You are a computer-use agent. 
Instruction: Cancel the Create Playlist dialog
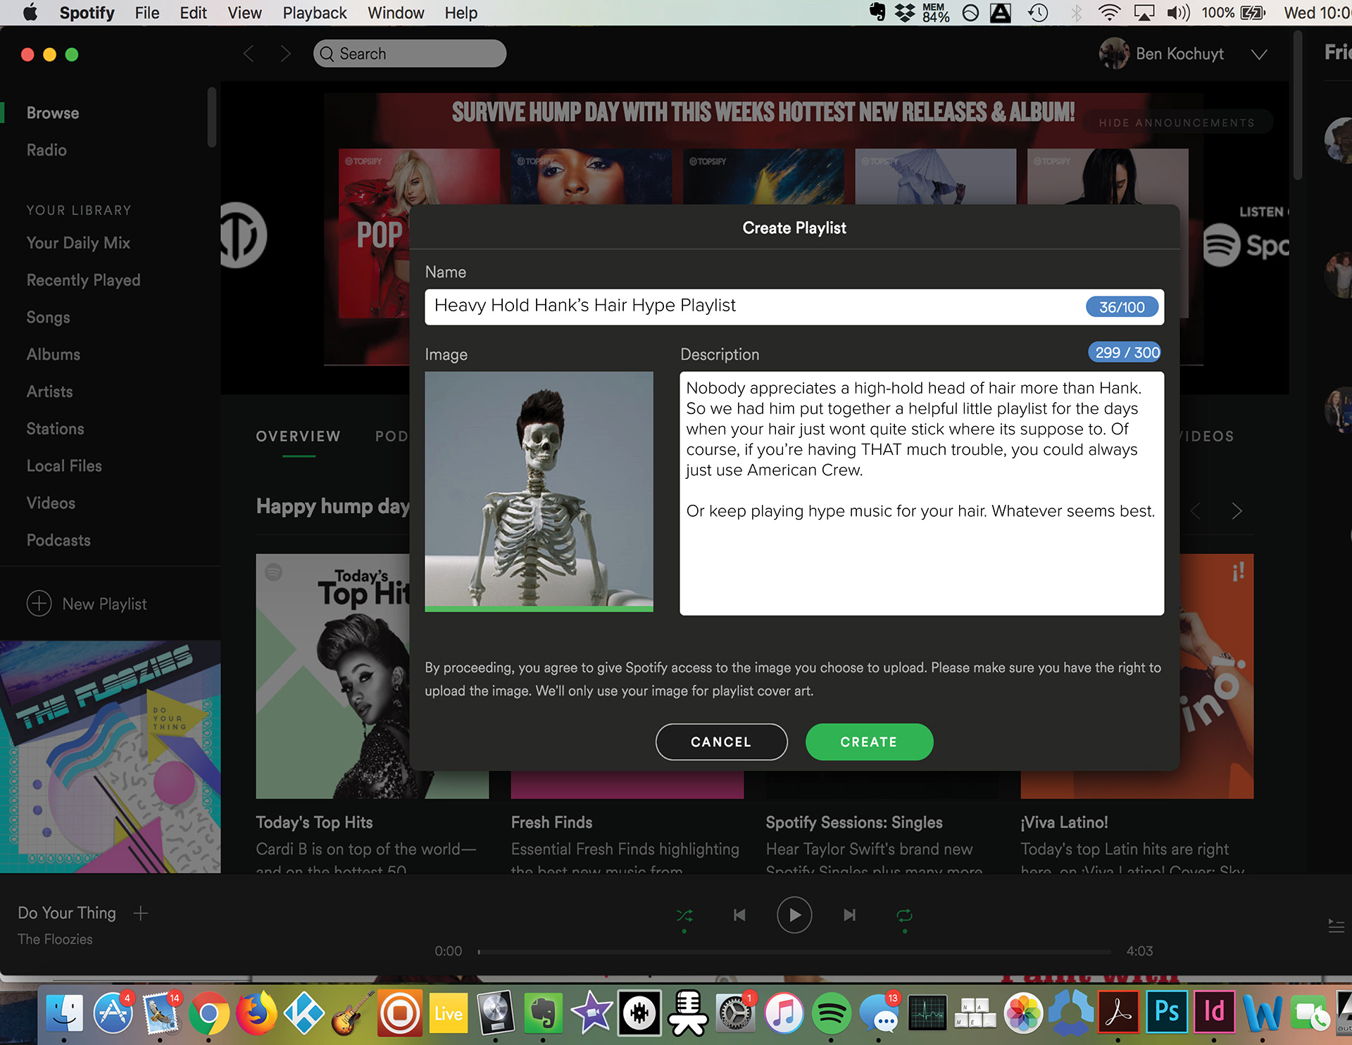pyautogui.click(x=721, y=741)
